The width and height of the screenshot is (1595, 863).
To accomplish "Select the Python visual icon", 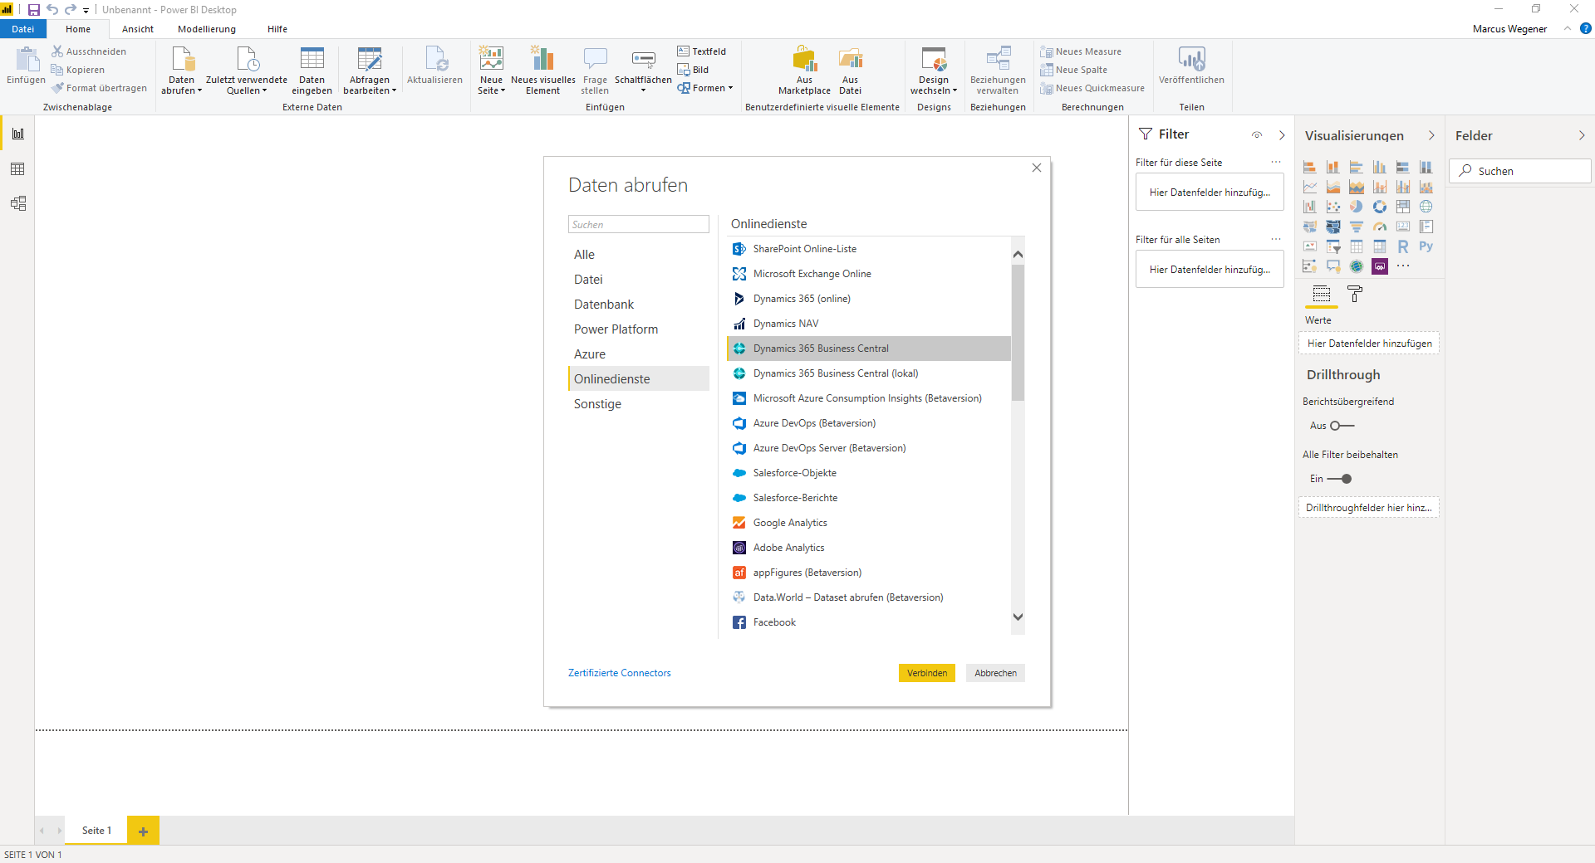I will (x=1426, y=246).
